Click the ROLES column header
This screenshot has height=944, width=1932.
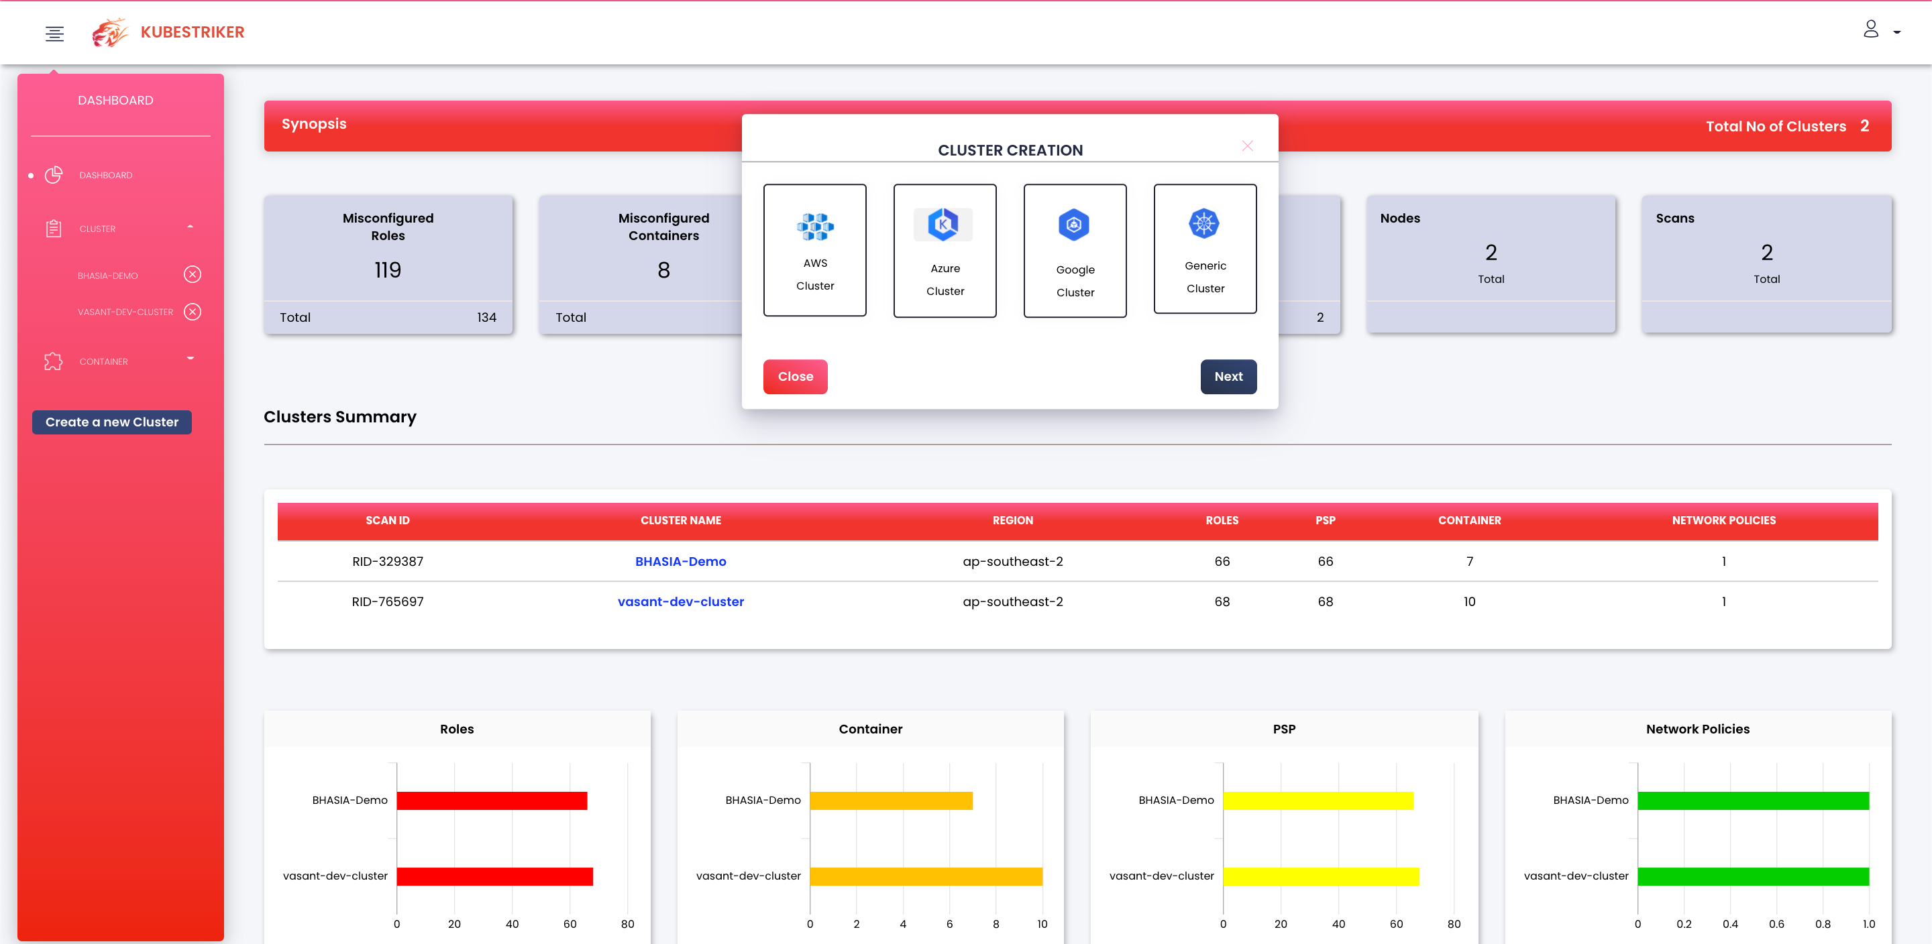coord(1222,520)
